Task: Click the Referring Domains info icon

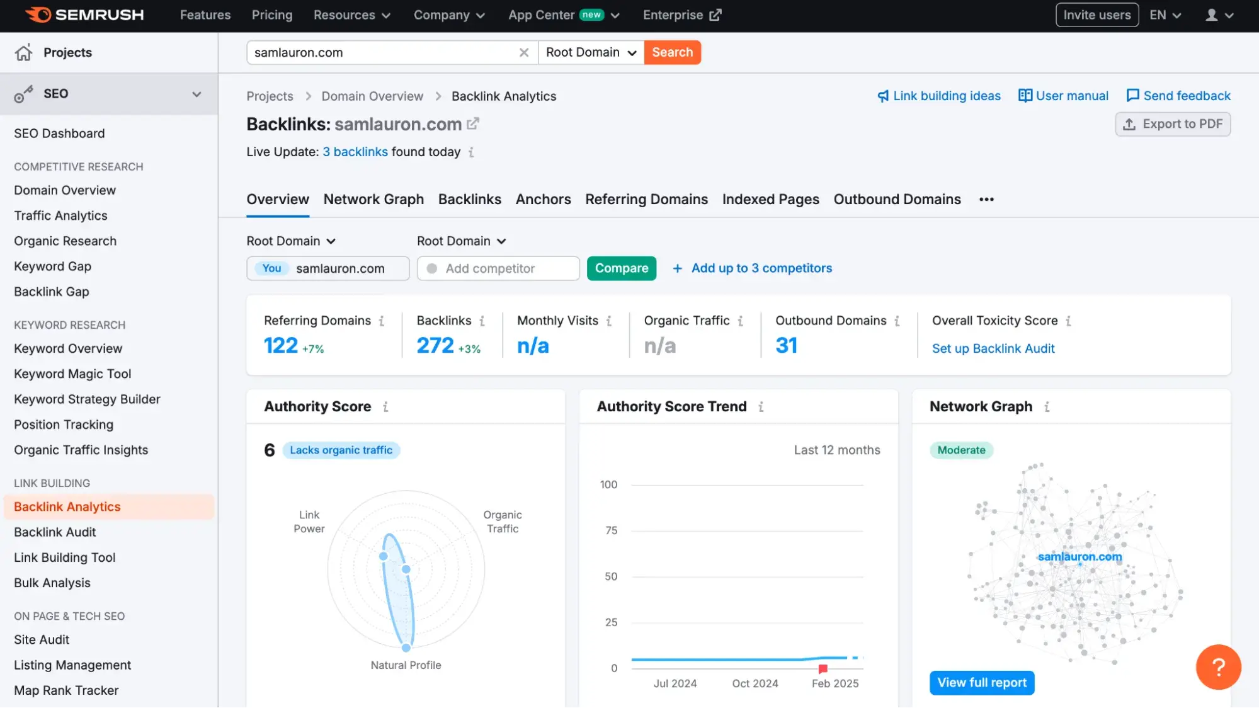Action: tap(382, 321)
